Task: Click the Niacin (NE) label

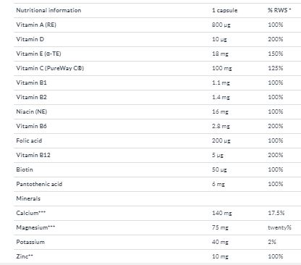Action: point(32,112)
